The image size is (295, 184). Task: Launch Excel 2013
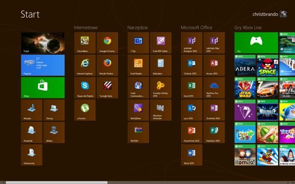[x=192, y=87]
